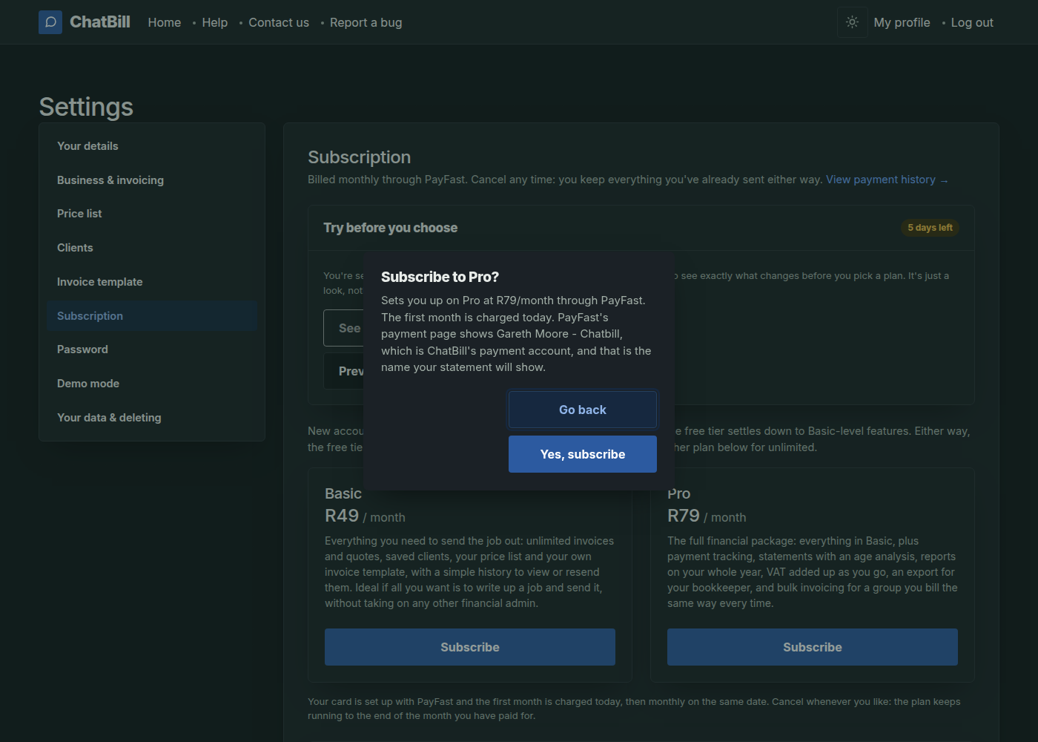Open My profile
This screenshot has width=1038, height=742.
pyautogui.click(x=902, y=22)
